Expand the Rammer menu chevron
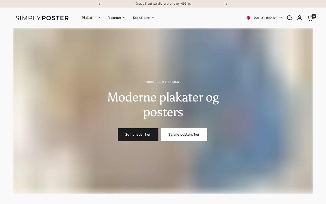The width and height of the screenshot is (326, 204). 124,18
